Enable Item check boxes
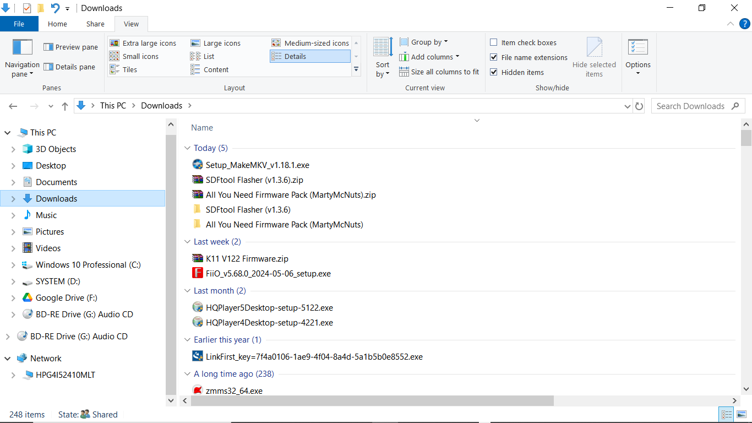Viewport: 752px width, 423px height. (494, 42)
